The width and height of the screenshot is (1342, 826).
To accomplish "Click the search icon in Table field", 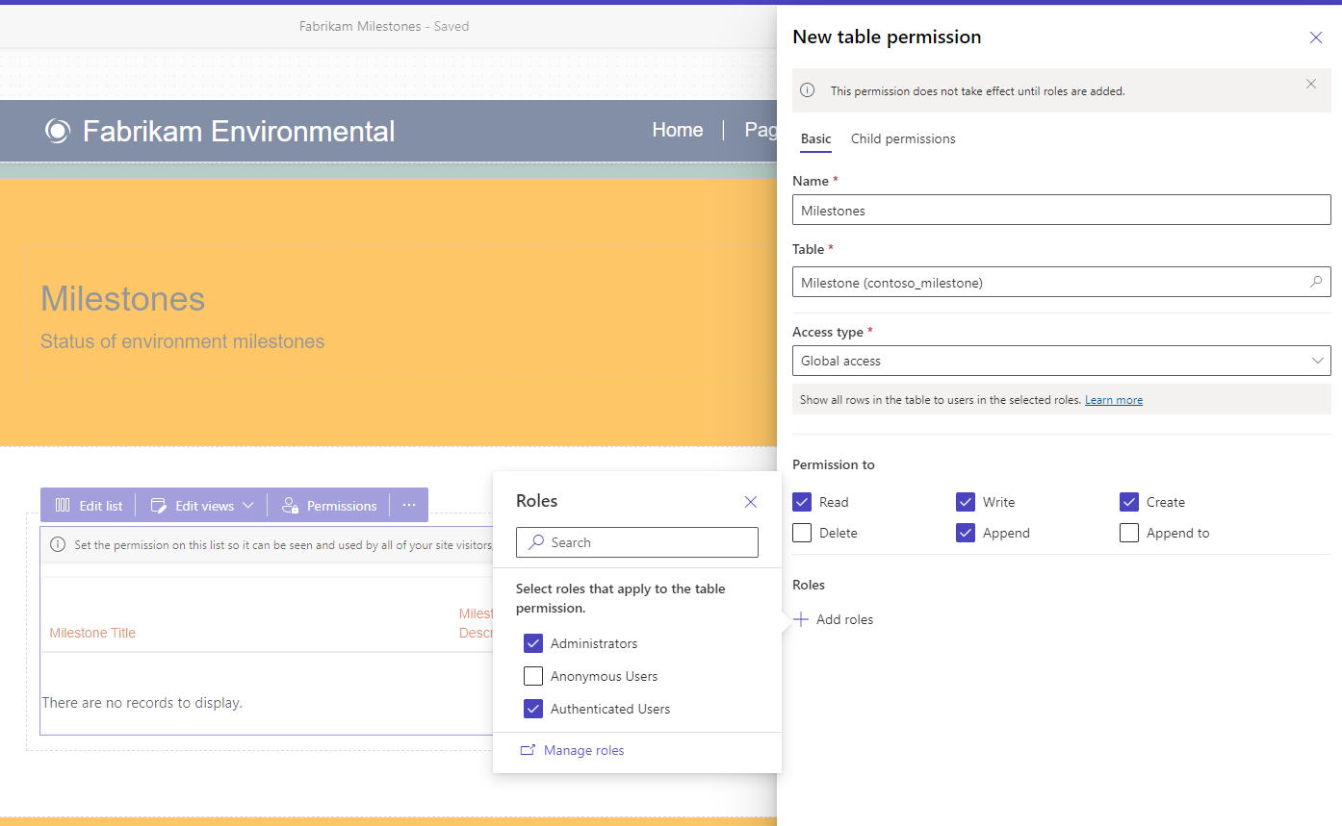I will (x=1316, y=282).
